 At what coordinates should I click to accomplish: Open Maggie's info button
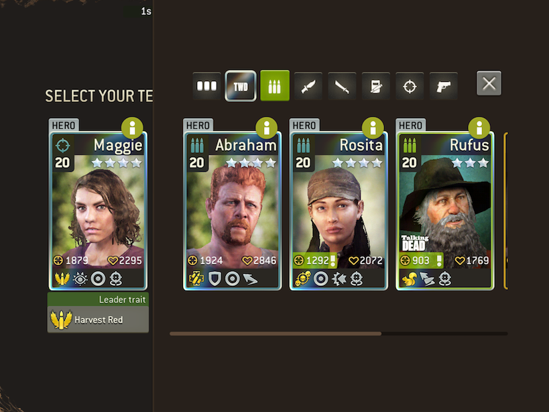[x=132, y=128]
